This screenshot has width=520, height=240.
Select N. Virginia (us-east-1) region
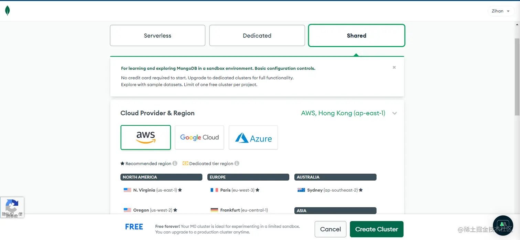[153, 190]
